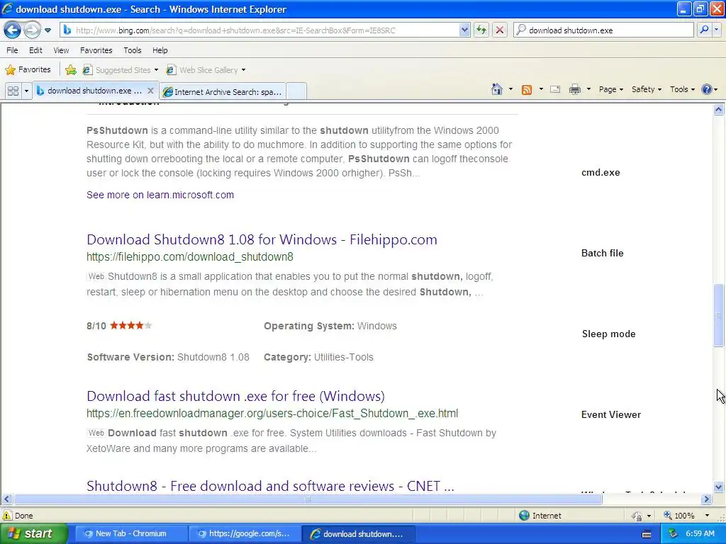Close the download shutdown.exe tab
The width and height of the screenshot is (726, 544).
(x=150, y=91)
